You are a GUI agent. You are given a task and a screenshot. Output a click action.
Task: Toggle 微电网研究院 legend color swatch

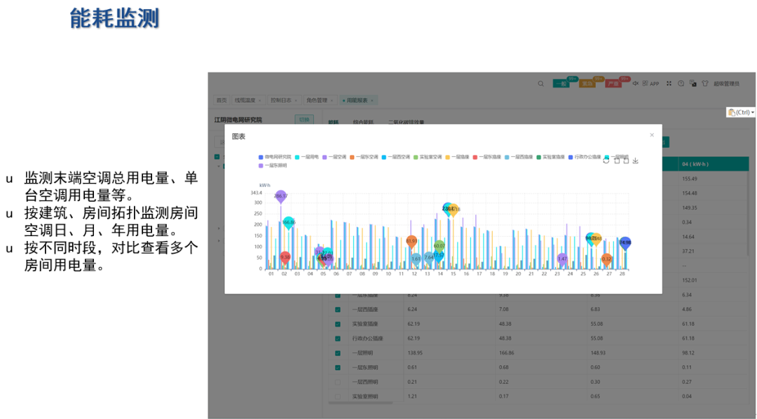coord(261,157)
